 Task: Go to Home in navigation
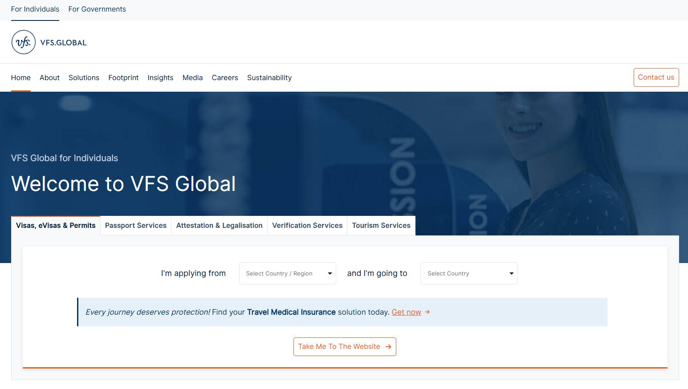(x=21, y=77)
